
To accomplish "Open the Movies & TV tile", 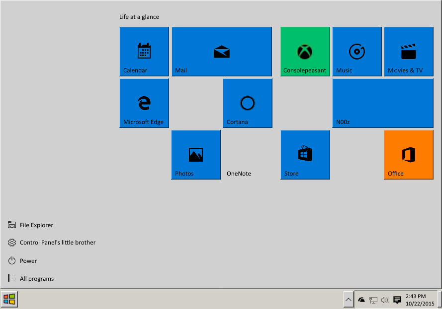I will coord(409,52).
